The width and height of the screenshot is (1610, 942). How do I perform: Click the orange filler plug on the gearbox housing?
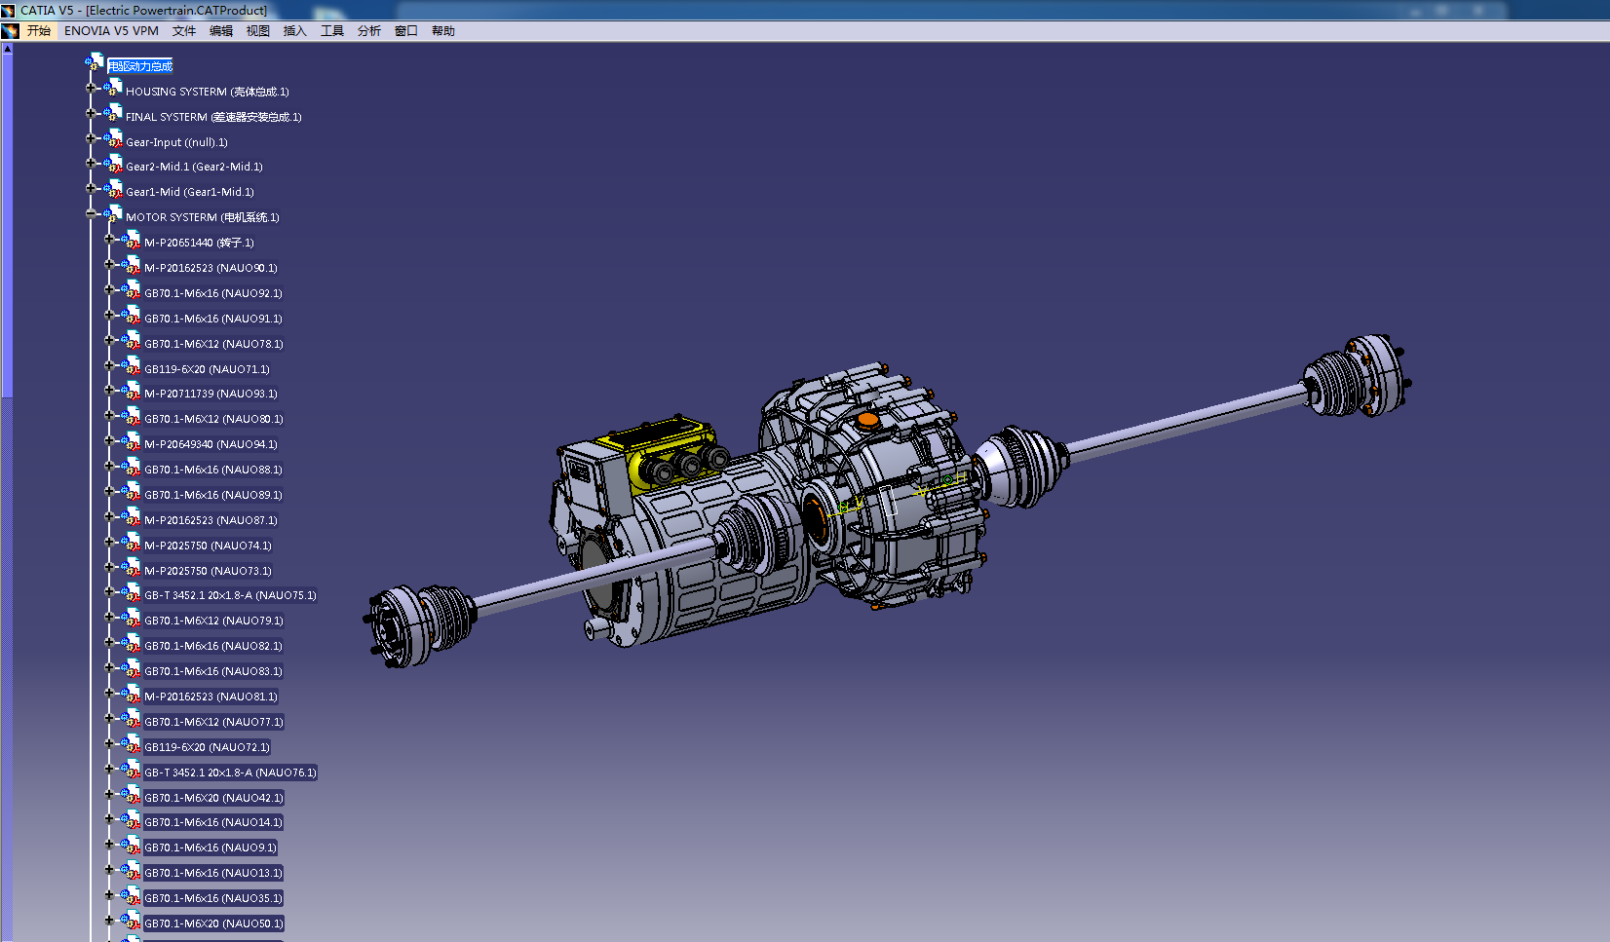point(866,421)
